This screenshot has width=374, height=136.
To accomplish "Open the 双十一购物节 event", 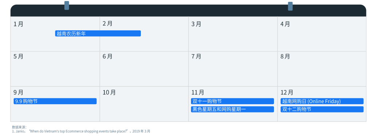I will coord(232,101).
